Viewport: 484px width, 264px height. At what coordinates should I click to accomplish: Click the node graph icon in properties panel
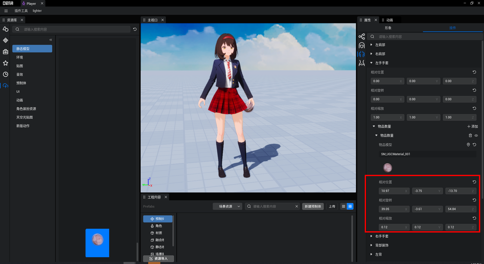(x=362, y=37)
